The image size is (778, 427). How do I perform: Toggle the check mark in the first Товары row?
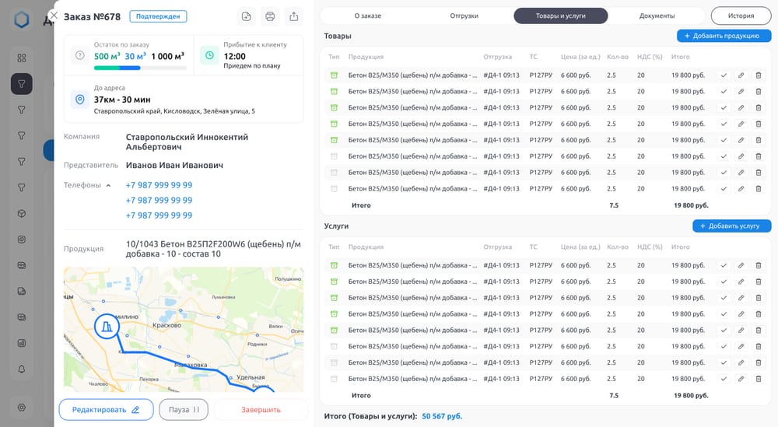[724, 75]
